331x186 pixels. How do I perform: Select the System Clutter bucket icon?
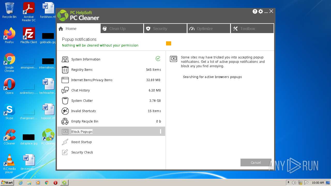65,101
